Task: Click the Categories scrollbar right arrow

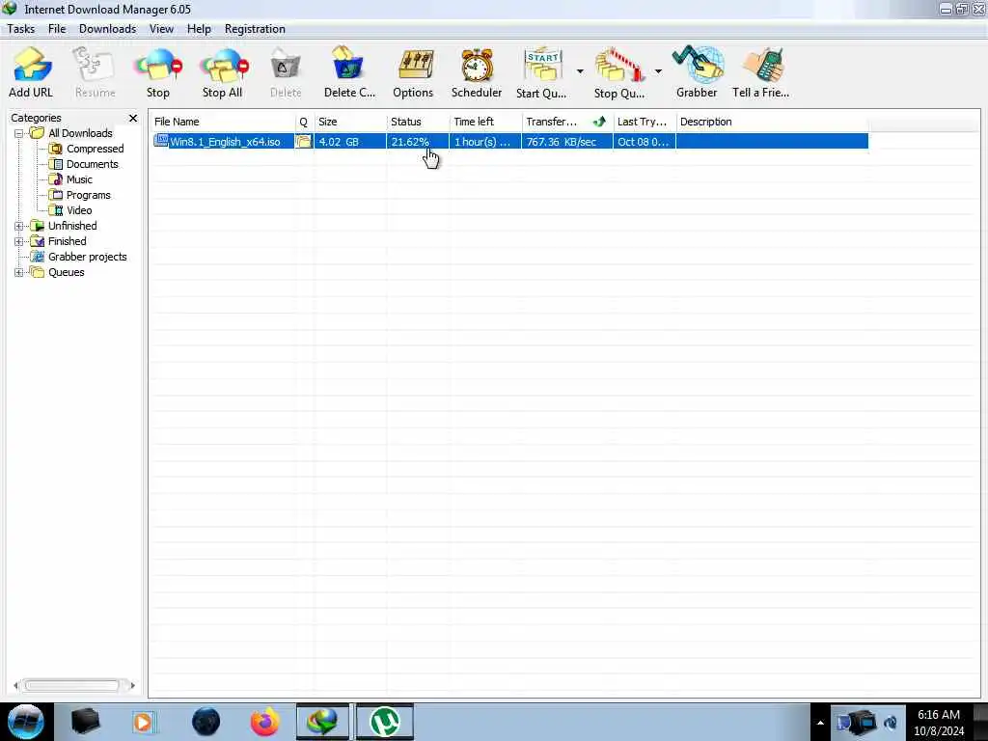Action: pyautogui.click(x=131, y=686)
